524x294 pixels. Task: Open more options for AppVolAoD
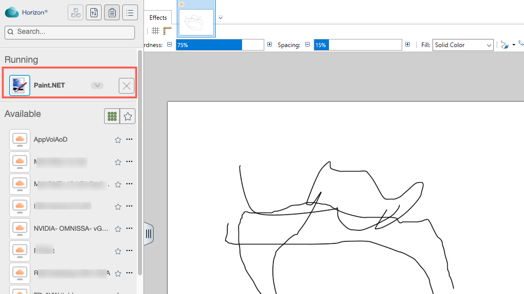(x=129, y=140)
